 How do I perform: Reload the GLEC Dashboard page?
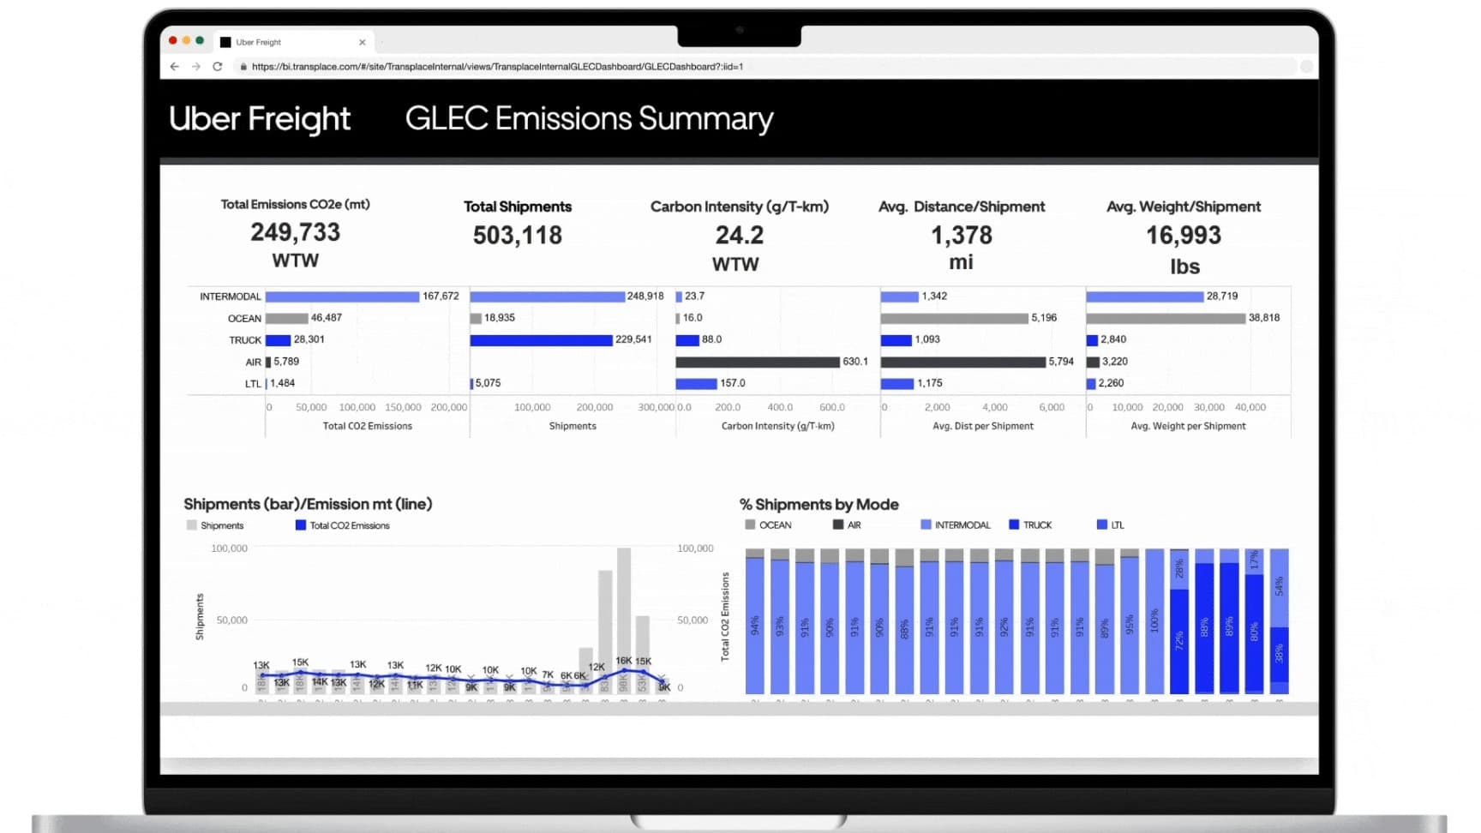click(x=218, y=67)
